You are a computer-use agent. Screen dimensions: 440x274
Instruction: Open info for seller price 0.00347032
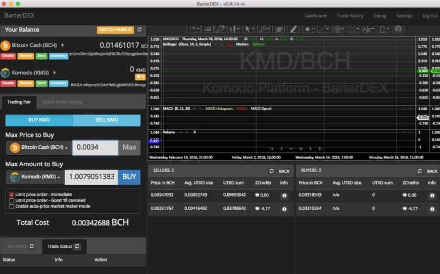pos(284,196)
